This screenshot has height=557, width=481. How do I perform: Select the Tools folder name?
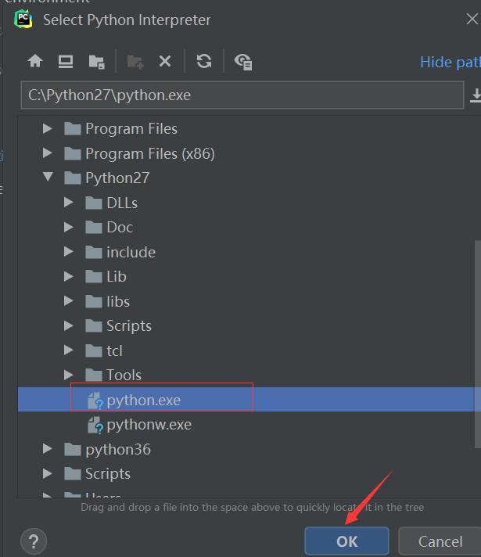[124, 376]
